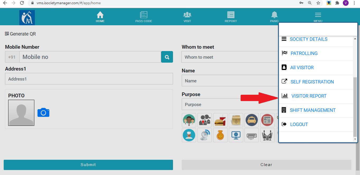Select the newspaper purpose icon
This screenshot has width=360, height=175.
point(267,120)
